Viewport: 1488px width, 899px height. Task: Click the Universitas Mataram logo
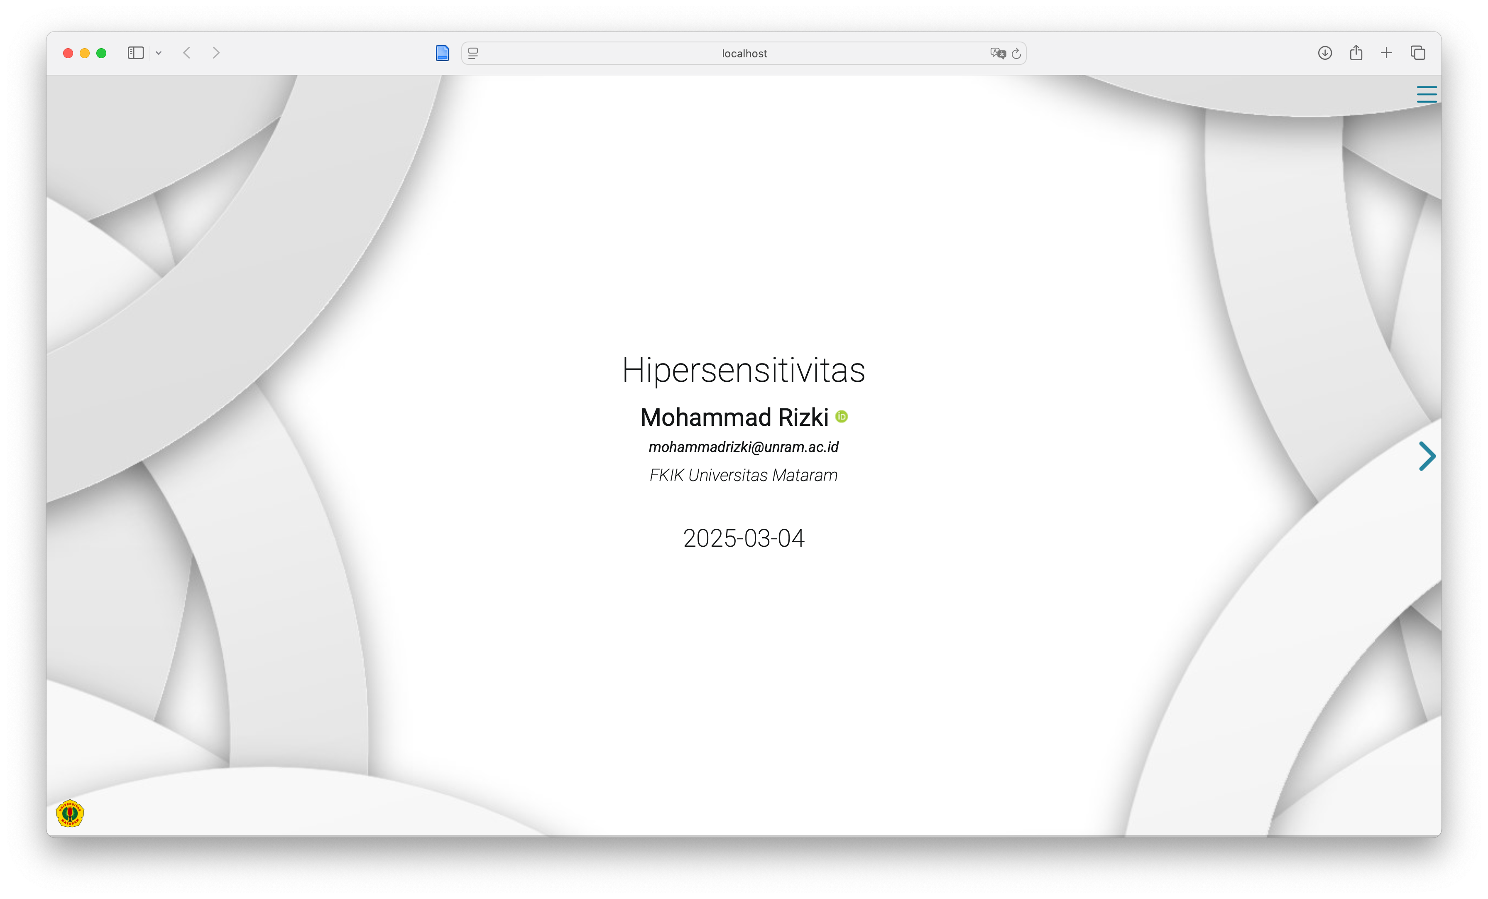click(70, 813)
